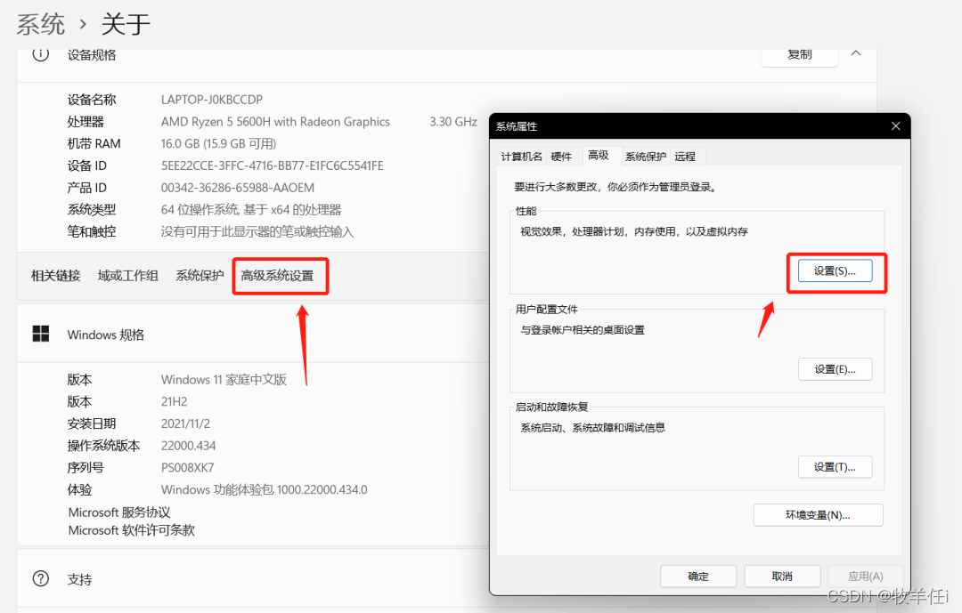Open performance 设置(S)... button
Screen dimensions: 962x613
835,271
